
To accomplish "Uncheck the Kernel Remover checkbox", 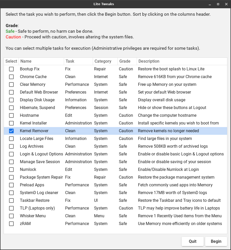I will click(x=11, y=131).
